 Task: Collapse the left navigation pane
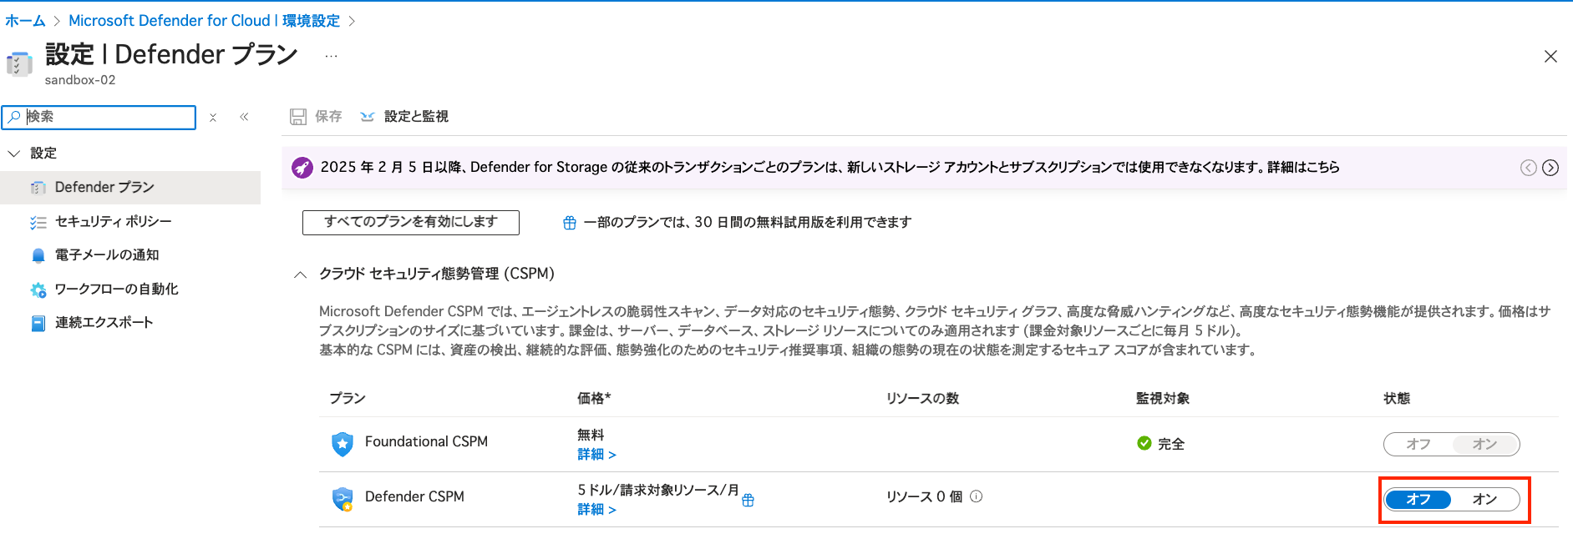244,117
